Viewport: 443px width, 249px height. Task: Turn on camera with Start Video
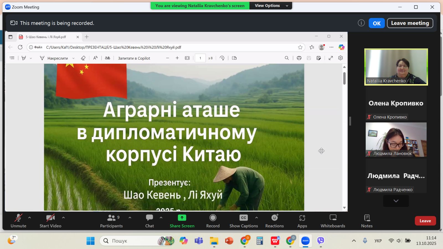coord(50,221)
